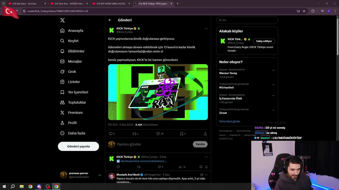Open Chrome profile avatar P
Viewport: 339px width, 190px height.
pos(329,11)
